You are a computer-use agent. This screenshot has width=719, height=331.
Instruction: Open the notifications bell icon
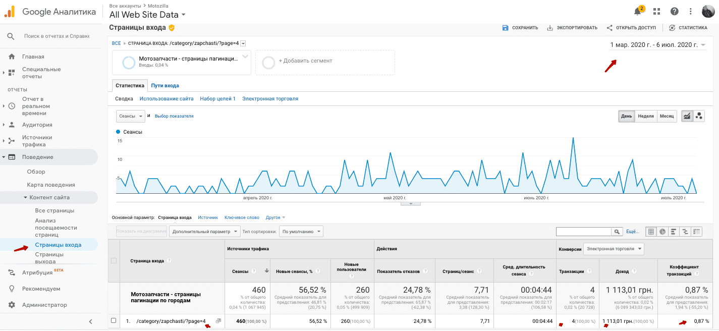638,11
